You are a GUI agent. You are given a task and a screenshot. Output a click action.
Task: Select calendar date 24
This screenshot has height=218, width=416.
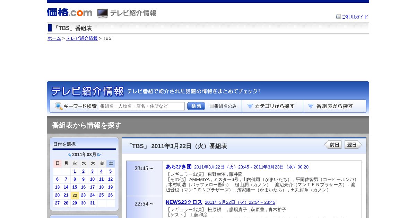point(92,195)
